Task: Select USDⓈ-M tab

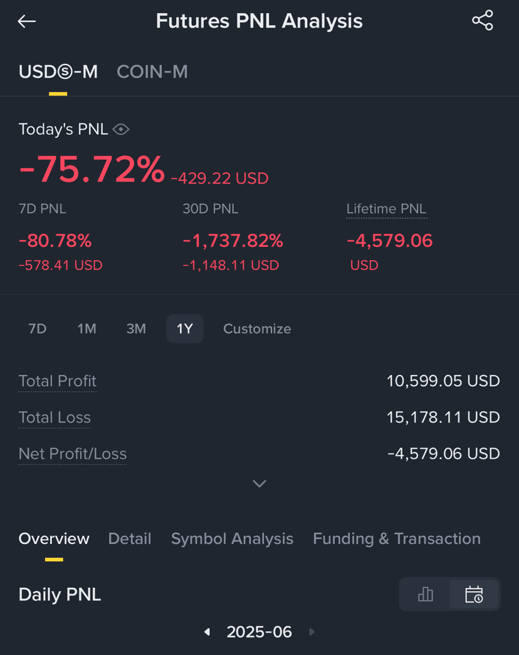Action: pyautogui.click(x=58, y=72)
